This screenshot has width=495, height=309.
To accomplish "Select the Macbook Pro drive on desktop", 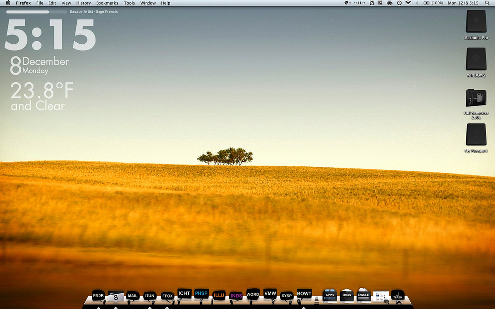I will [x=476, y=22].
